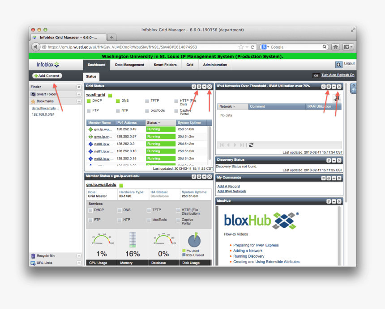
Task: Open the Add A Record link
Action: (x=228, y=186)
